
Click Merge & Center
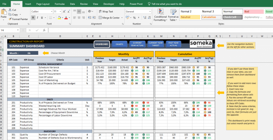point(109,18)
